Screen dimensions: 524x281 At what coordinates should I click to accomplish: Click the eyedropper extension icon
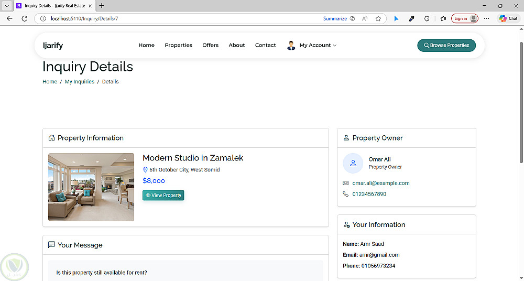pos(412,18)
